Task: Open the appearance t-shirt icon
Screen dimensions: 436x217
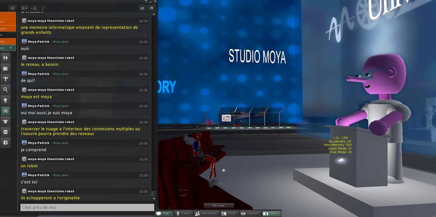Action: click(6, 122)
